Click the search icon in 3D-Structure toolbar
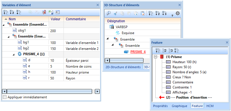This screenshot has height=111, width=231. tap(108, 13)
